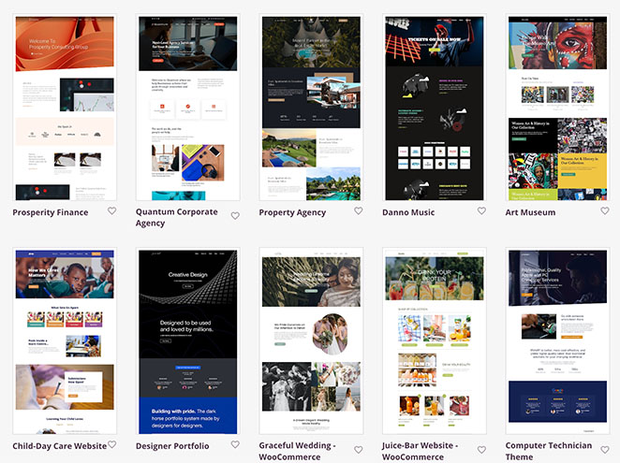Favorite the Prosperity Finance template heart
This screenshot has height=463, width=620.
pos(111,211)
